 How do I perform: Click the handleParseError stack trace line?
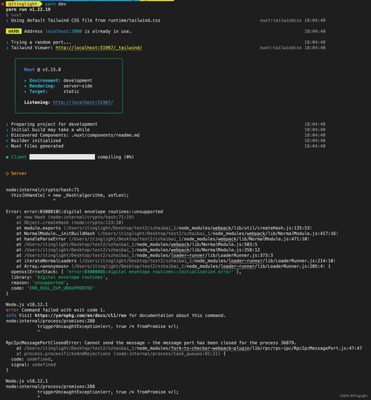162,239
